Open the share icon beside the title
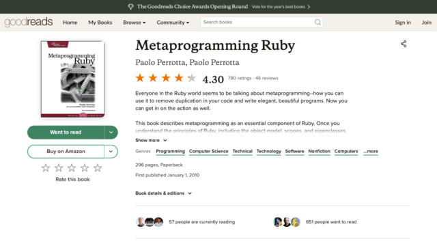This screenshot has width=437, height=246. (x=404, y=44)
